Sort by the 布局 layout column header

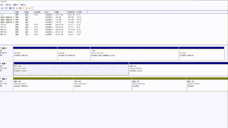point(19,12)
